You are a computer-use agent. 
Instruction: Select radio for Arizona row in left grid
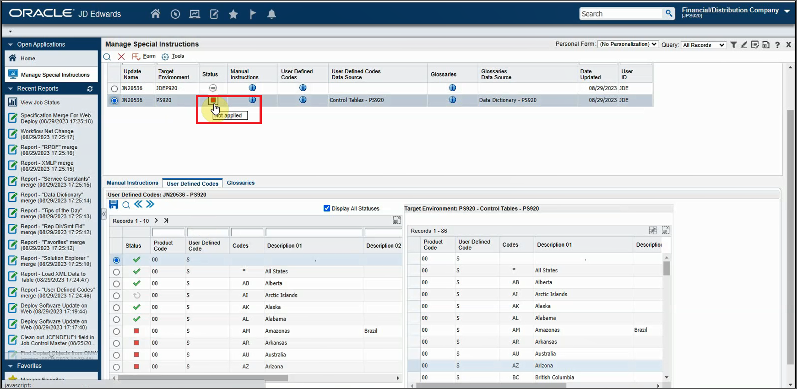pos(116,367)
